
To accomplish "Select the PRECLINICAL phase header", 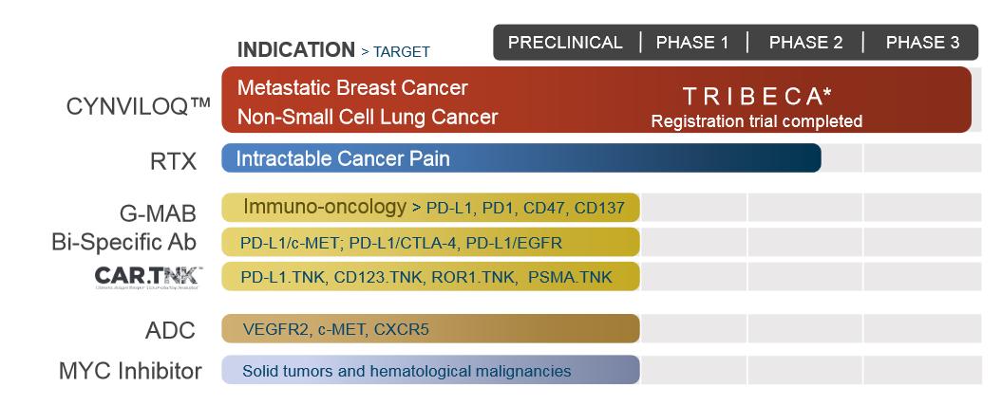I will (565, 43).
